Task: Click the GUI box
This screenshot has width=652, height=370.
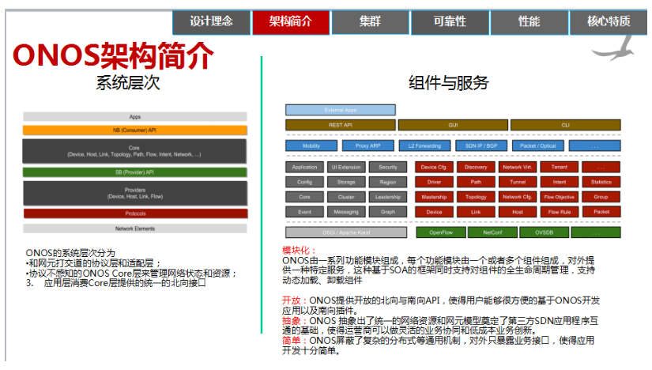Action: pyautogui.click(x=454, y=125)
